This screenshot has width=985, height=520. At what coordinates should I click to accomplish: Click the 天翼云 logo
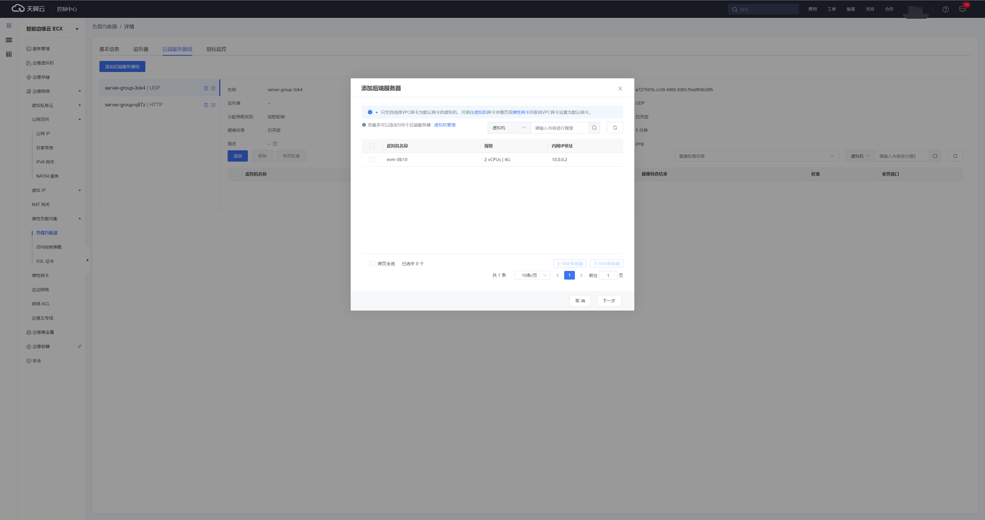28,8
